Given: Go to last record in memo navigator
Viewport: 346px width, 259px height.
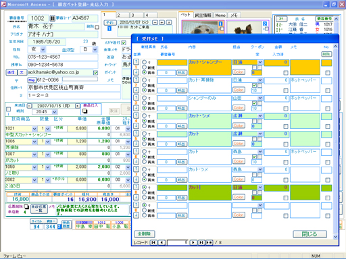Looking at the screenshot, I should (x=201, y=242).
